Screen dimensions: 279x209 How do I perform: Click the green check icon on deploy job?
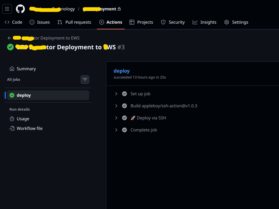pyautogui.click(x=12, y=95)
